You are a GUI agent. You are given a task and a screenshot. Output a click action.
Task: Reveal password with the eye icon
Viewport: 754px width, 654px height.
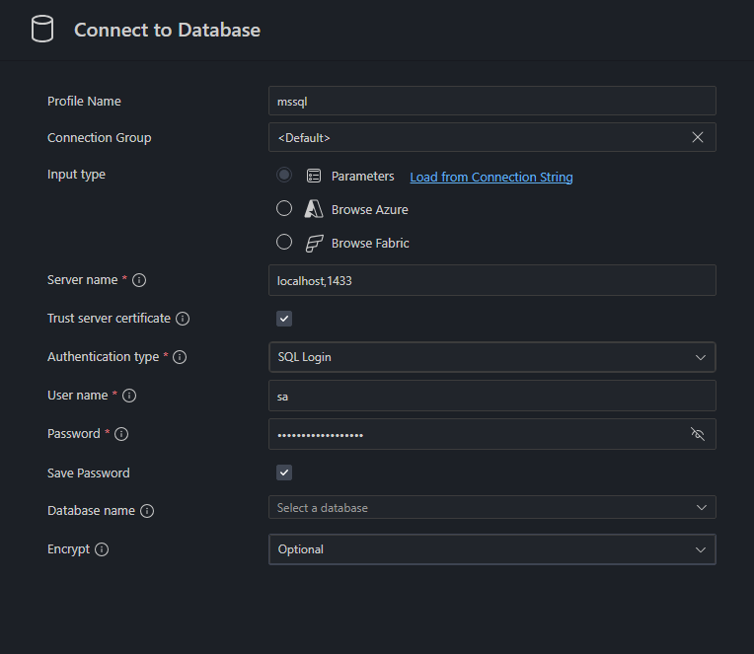[698, 434]
